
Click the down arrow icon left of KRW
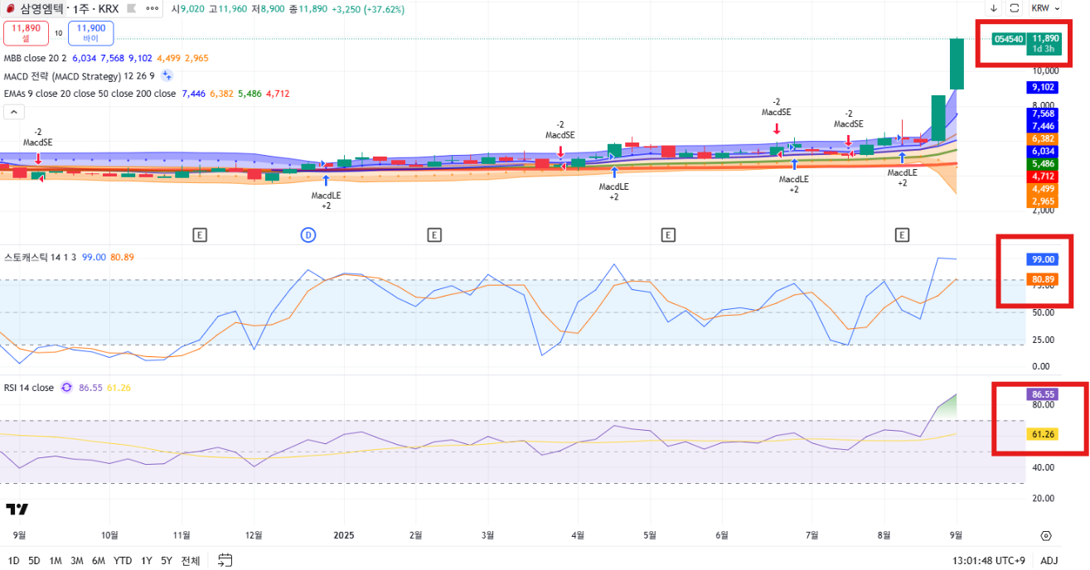click(x=994, y=7)
